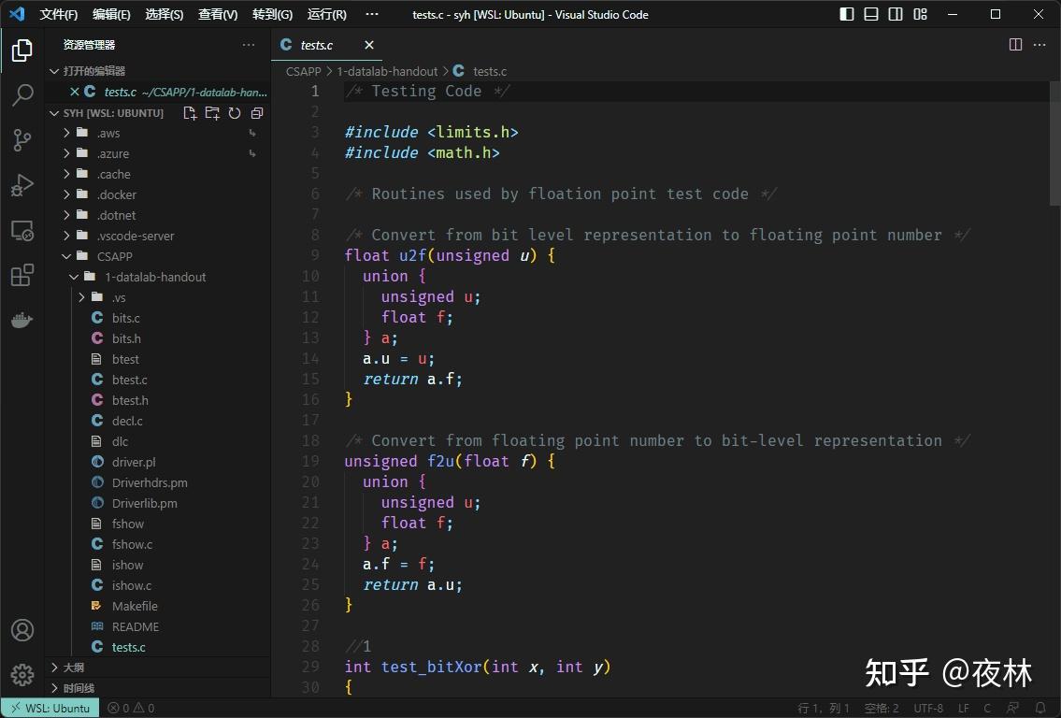Open the 文件(F) menu
1061x718 pixels.
point(59,14)
